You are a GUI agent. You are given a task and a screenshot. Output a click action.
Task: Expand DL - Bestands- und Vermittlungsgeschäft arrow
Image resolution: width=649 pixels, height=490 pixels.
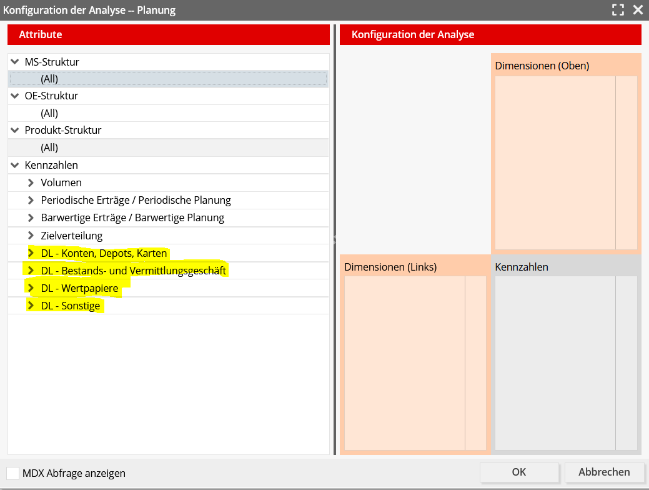click(x=31, y=271)
